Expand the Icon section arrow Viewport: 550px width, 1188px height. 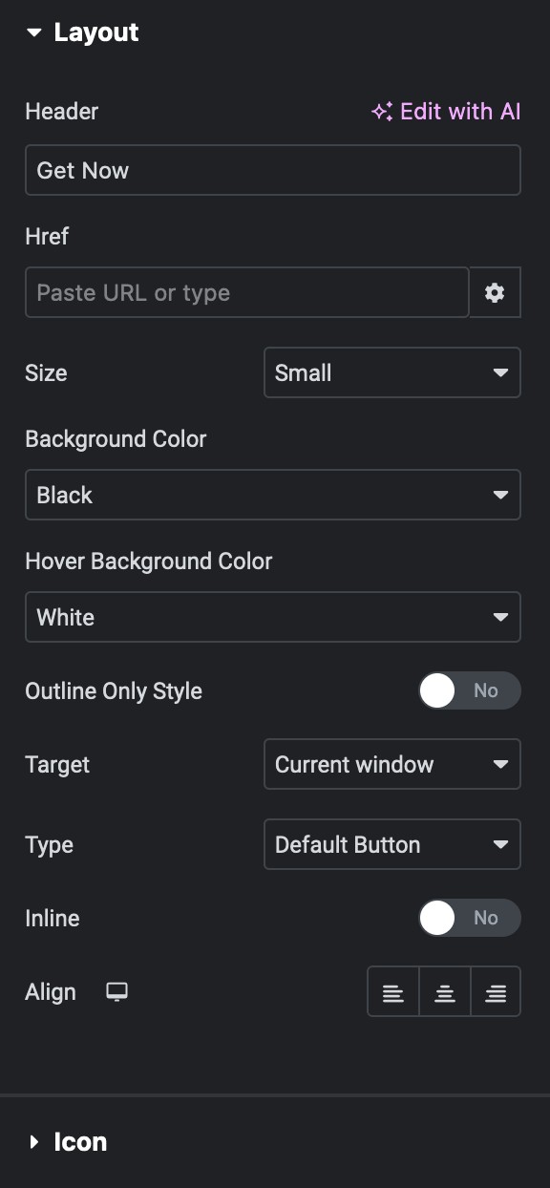[34, 1142]
